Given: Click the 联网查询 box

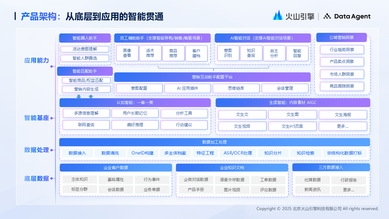Looking at the screenshot, I should 86,125.
